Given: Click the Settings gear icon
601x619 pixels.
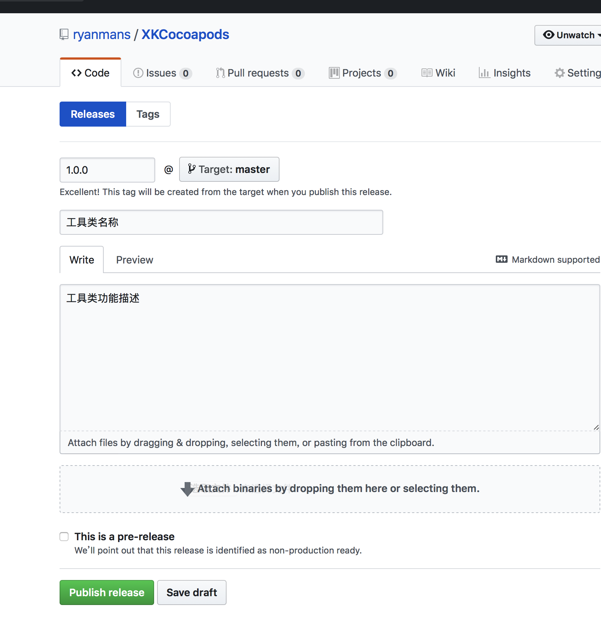Looking at the screenshot, I should (x=559, y=73).
